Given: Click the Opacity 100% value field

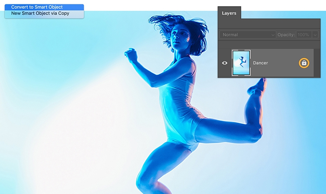Looking at the screenshot, I should 304,35.
